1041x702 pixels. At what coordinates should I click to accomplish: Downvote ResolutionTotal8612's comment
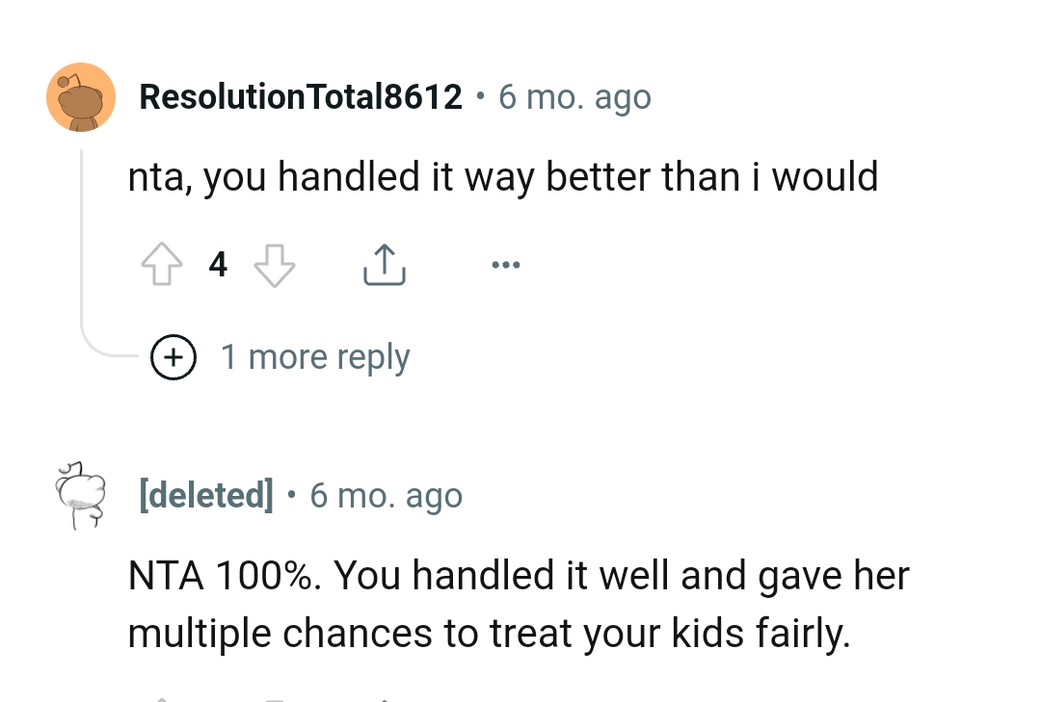tap(275, 264)
